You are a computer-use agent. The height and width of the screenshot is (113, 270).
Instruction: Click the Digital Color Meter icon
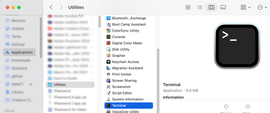click(x=108, y=43)
